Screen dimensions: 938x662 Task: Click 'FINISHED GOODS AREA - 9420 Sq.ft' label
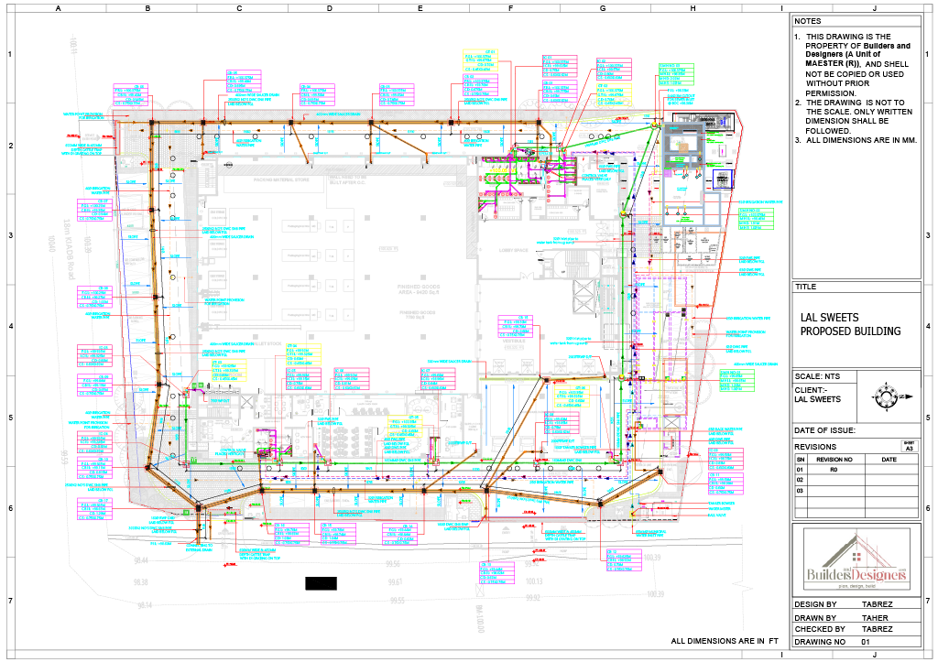418,290
